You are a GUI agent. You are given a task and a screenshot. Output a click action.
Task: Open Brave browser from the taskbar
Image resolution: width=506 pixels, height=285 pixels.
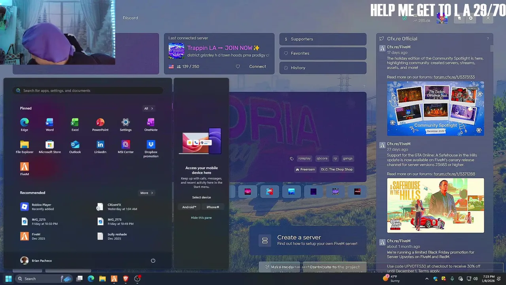[x=126, y=279]
